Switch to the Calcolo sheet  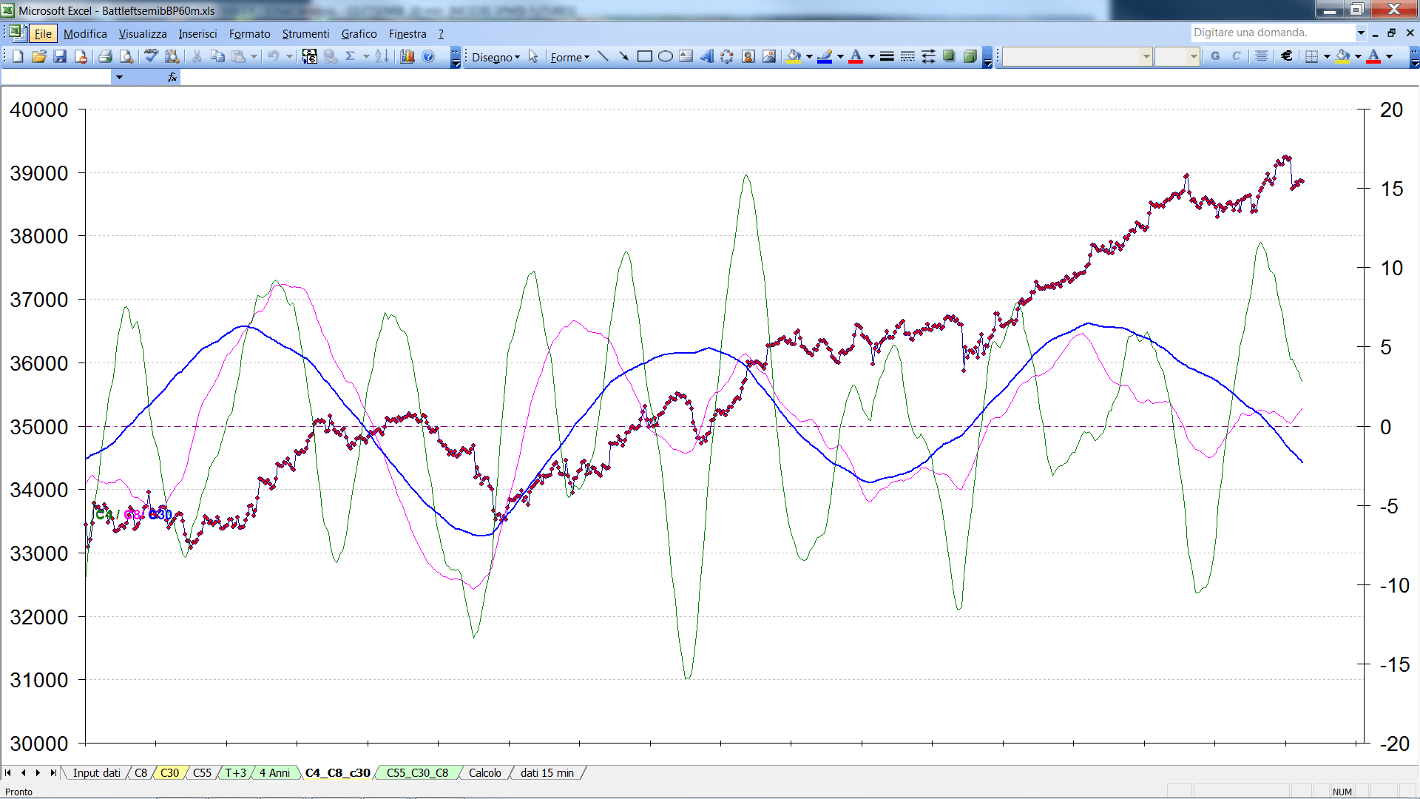(485, 773)
